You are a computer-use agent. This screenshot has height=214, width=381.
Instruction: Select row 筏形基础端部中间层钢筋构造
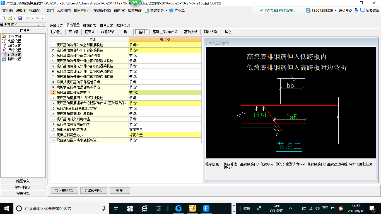[x=92, y=55]
